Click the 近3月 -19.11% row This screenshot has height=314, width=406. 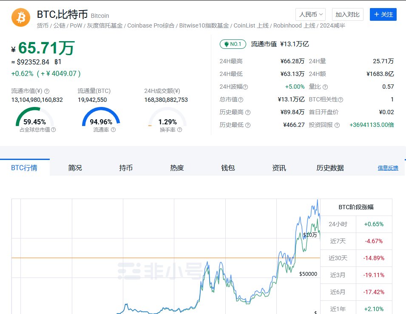[x=356, y=275]
